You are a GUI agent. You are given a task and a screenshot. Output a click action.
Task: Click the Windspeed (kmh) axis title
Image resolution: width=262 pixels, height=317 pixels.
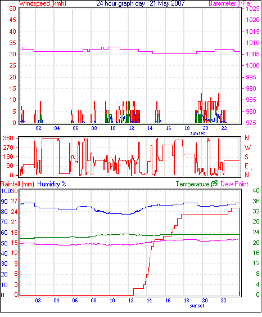click(43, 3)
